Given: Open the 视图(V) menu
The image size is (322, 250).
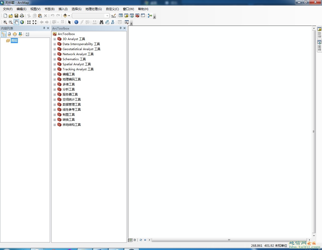Looking at the screenshot, I should point(35,9).
